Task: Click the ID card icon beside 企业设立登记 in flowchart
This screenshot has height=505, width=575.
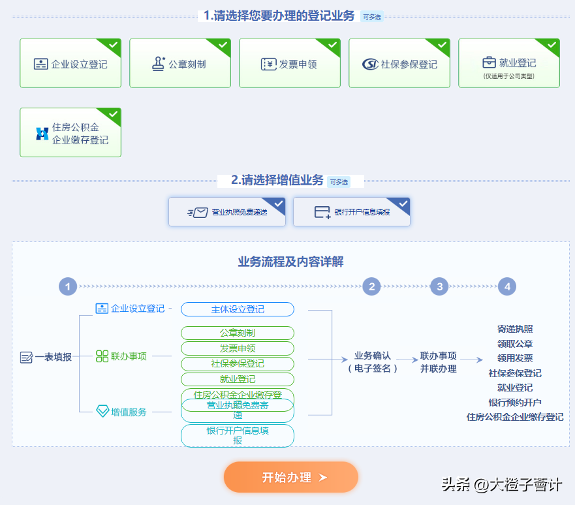Action: click(x=102, y=308)
